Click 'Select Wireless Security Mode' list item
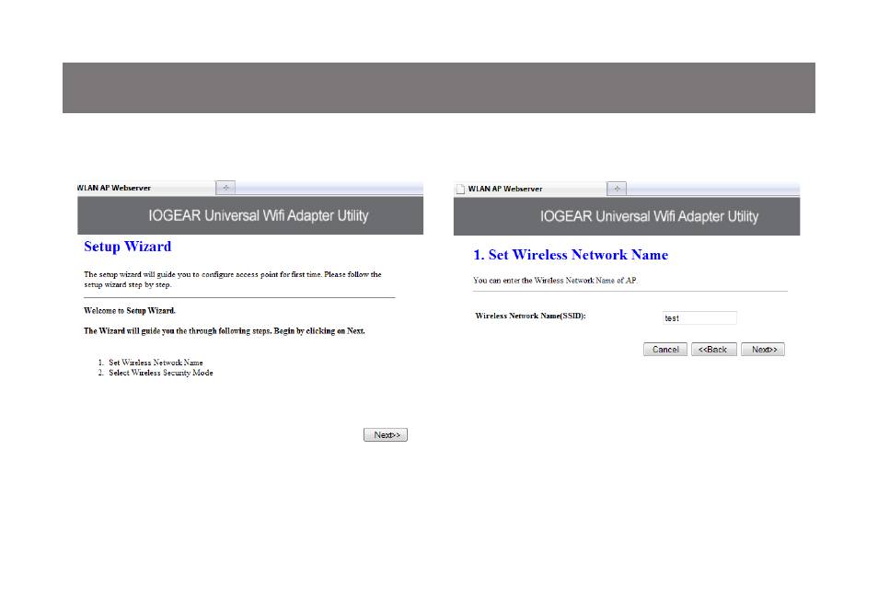The height and width of the screenshot is (611, 878). tap(161, 373)
